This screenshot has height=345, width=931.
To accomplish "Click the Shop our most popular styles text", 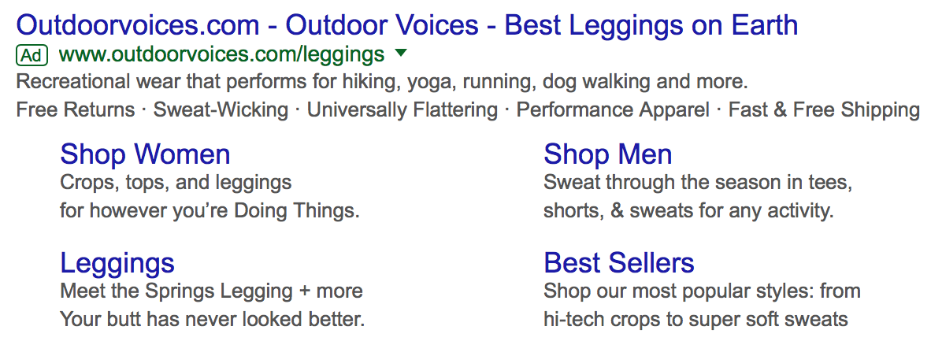I will 703,291.
